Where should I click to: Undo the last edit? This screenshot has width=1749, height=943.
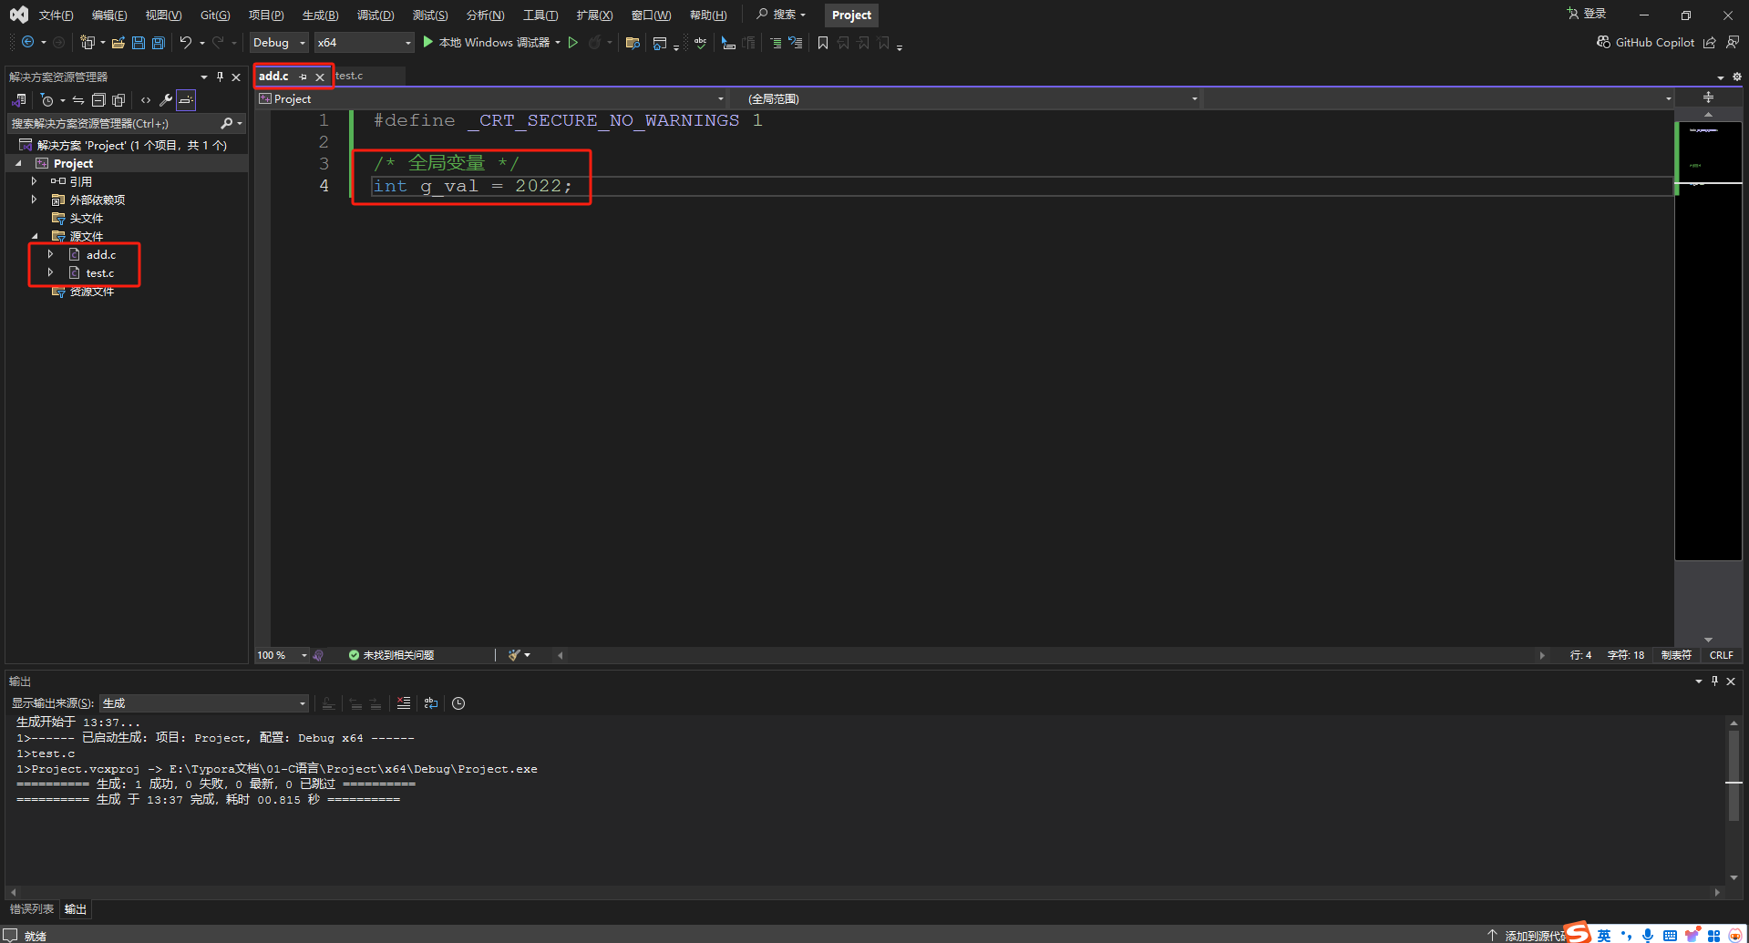tap(186, 43)
